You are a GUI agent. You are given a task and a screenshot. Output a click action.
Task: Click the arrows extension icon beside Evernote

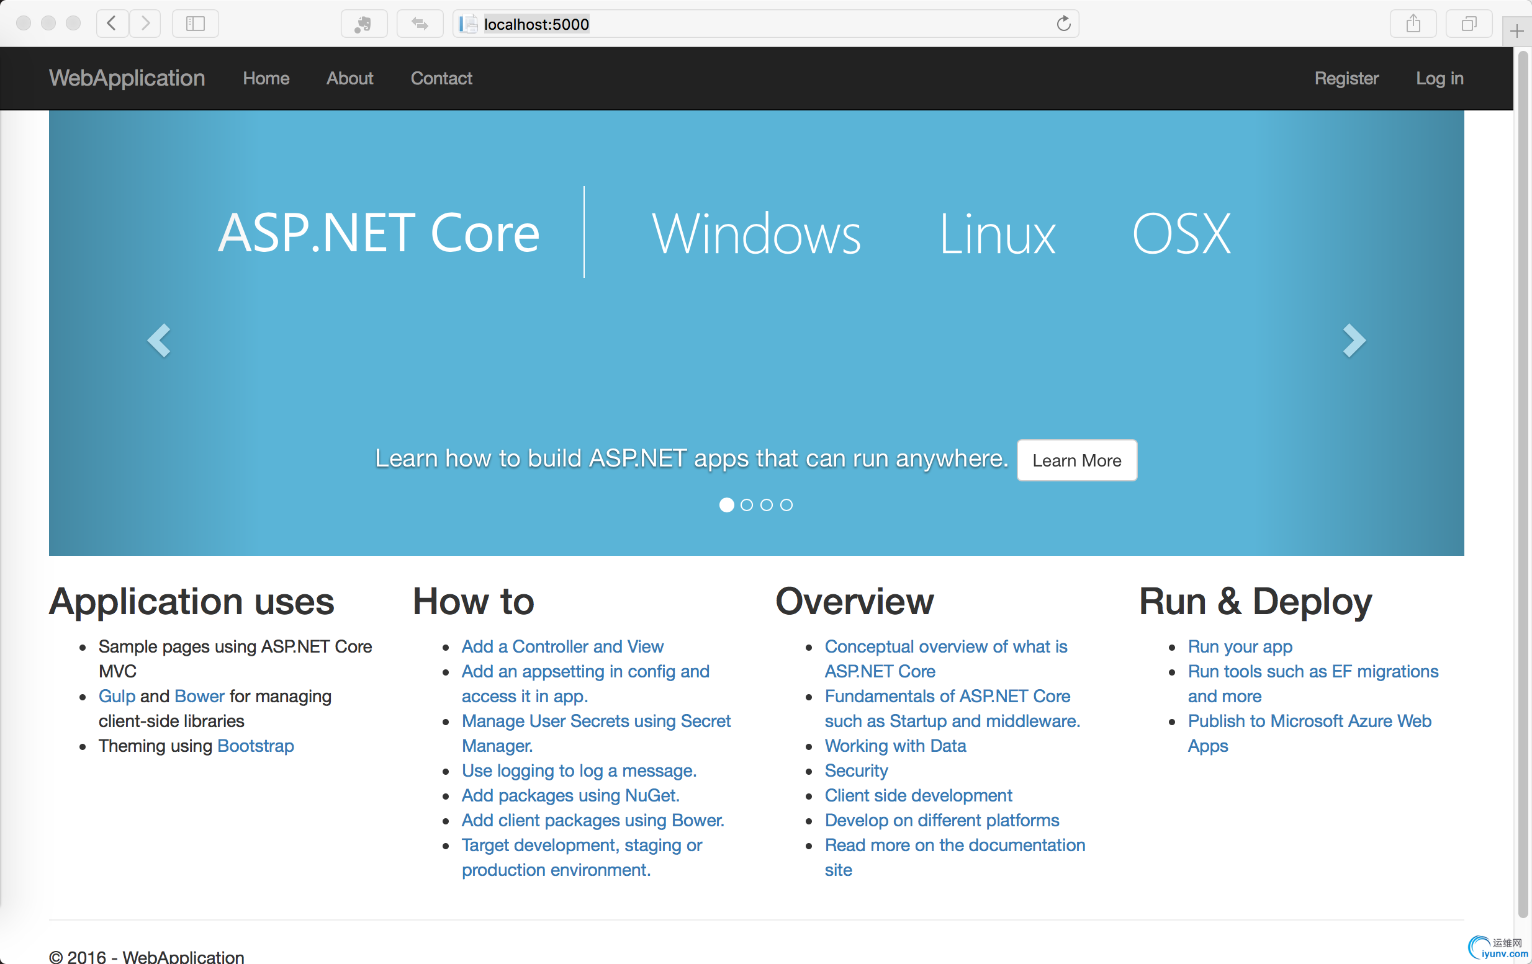click(x=420, y=24)
